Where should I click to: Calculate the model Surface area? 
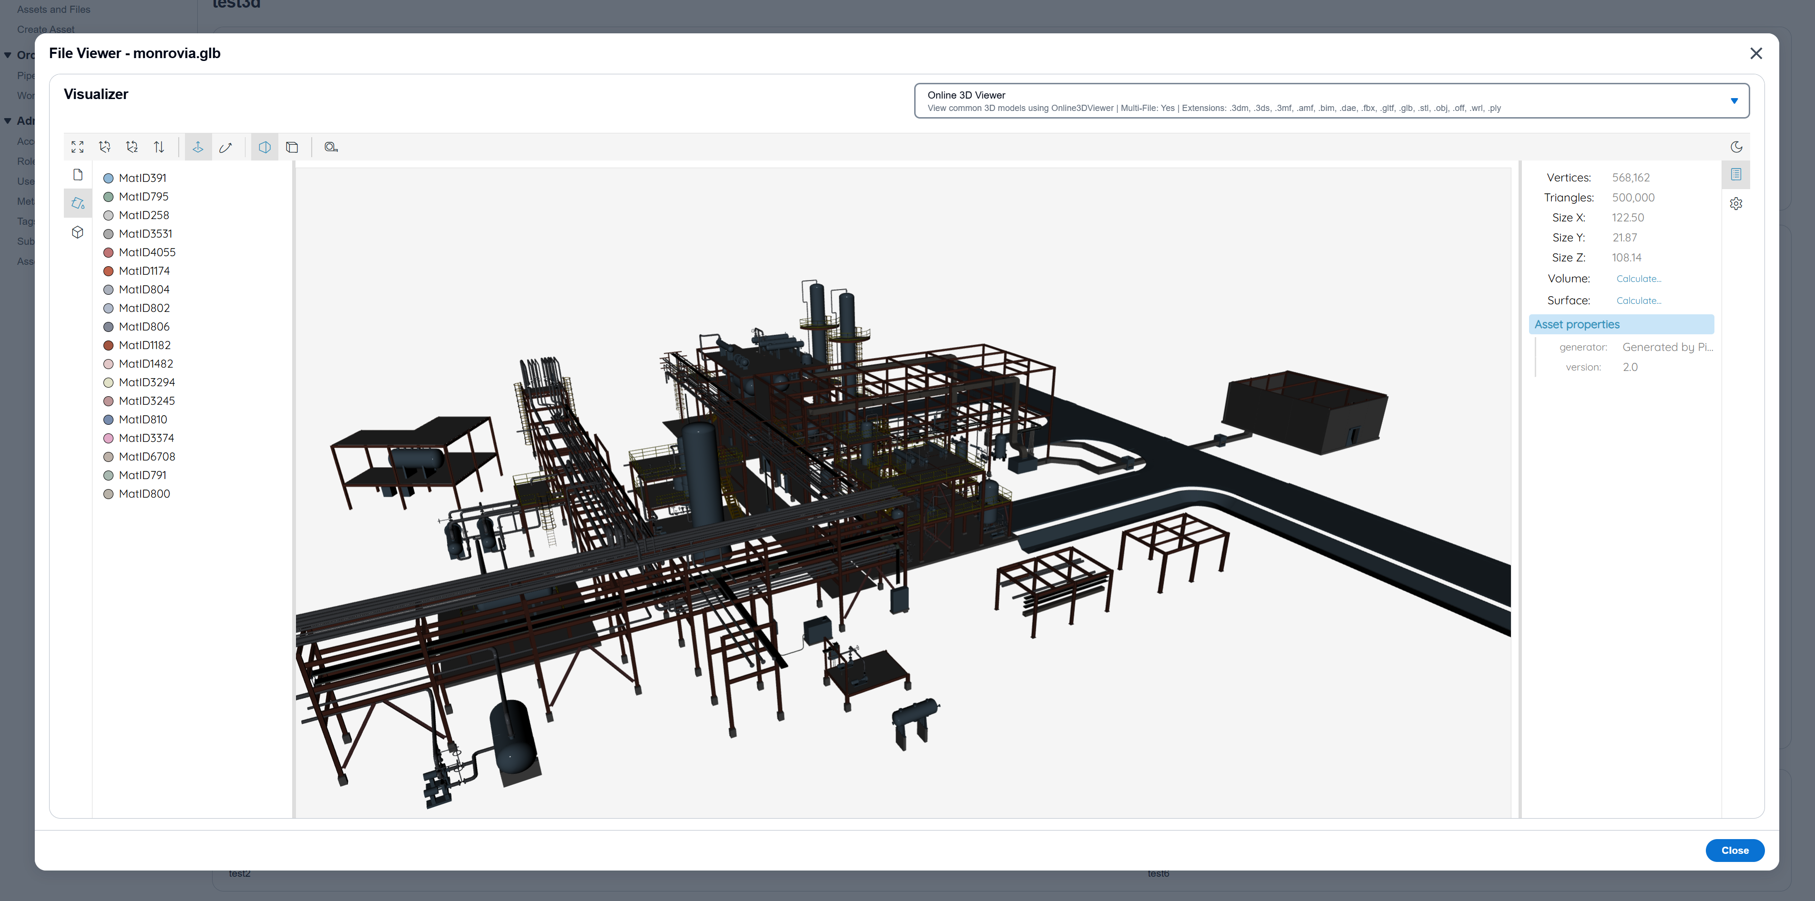(1639, 300)
